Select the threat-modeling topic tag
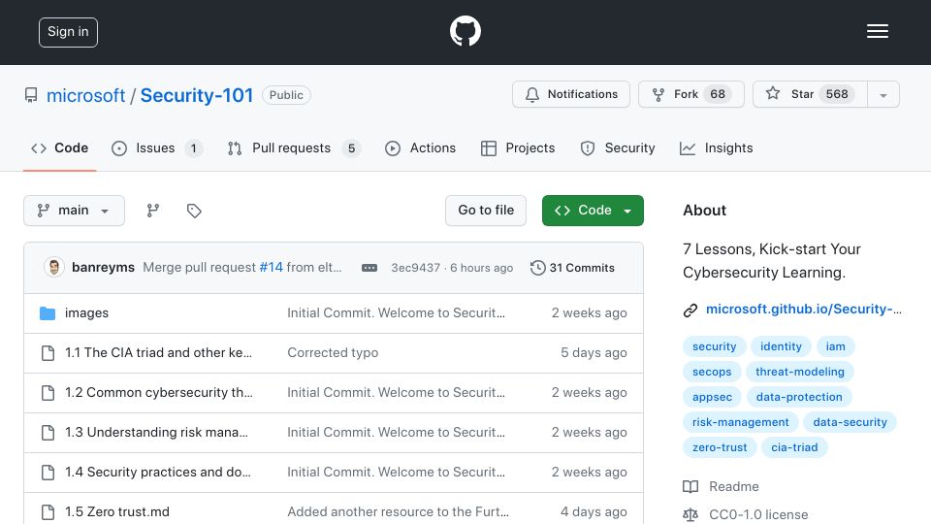Image resolution: width=931 pixels, height=524 pixels. click(x=800, y=372)
